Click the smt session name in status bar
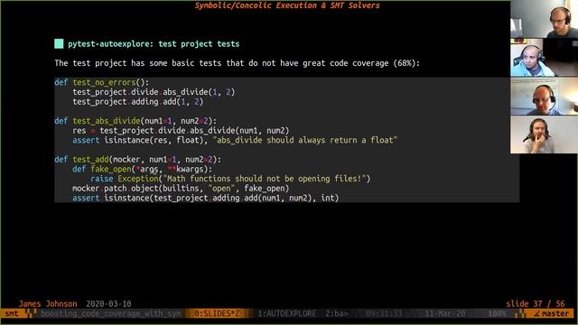Screen dimensions: 578x325 (12, 313)
